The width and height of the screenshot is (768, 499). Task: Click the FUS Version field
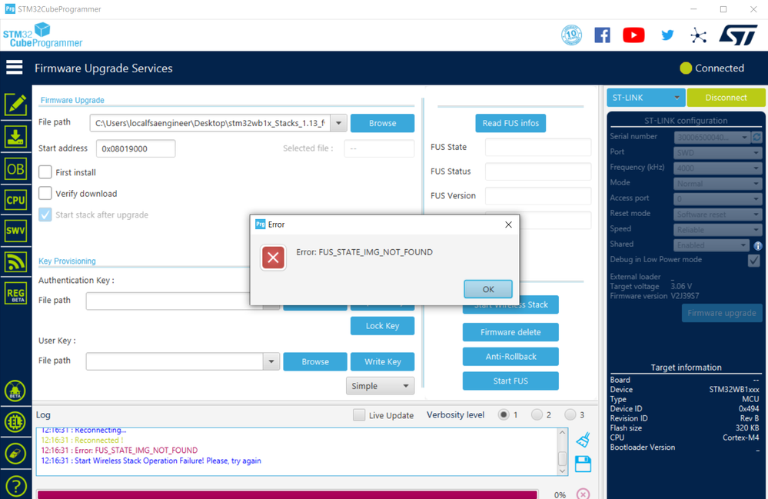click(538, 195)
